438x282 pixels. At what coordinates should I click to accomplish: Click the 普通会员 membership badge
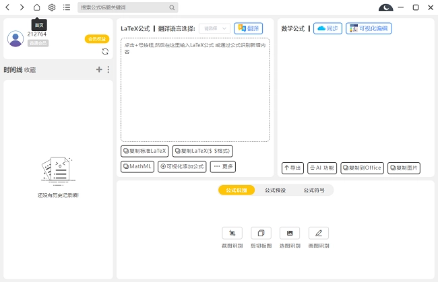tap(38, 43)
